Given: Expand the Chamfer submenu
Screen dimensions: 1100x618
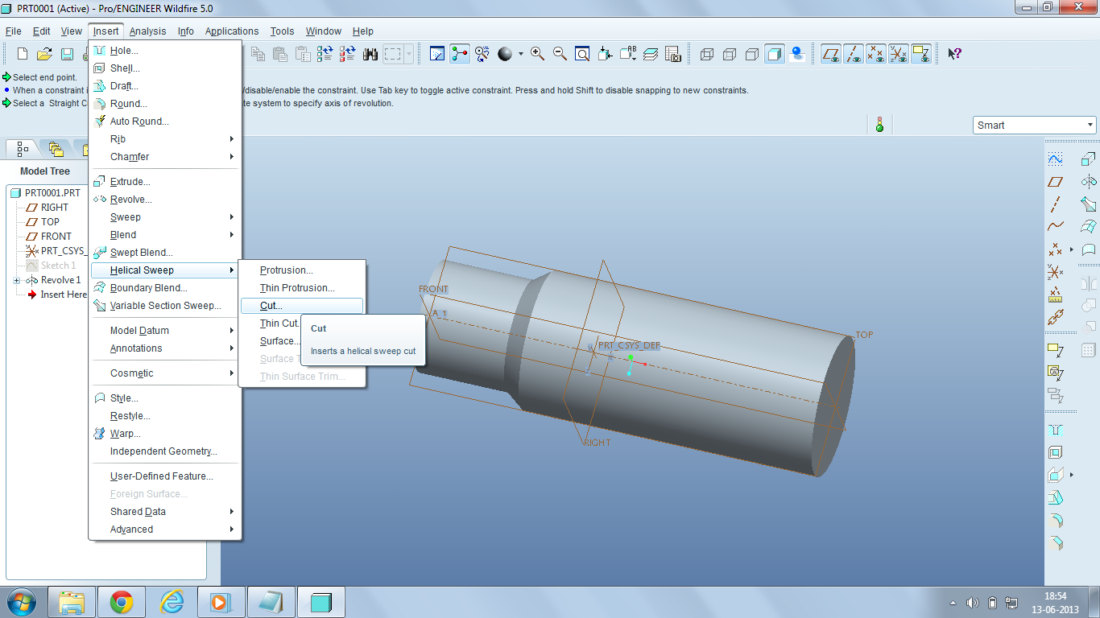Looking at the screenshot, I should tap(165, 157).
